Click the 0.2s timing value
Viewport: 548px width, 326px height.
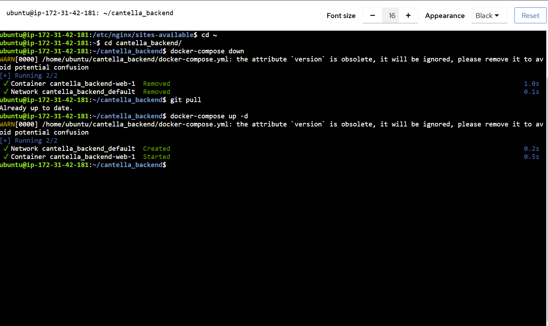531,149
